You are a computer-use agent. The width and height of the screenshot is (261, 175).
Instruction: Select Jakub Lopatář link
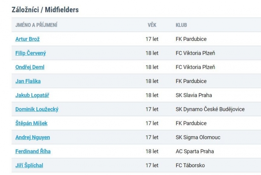[32, 95]
